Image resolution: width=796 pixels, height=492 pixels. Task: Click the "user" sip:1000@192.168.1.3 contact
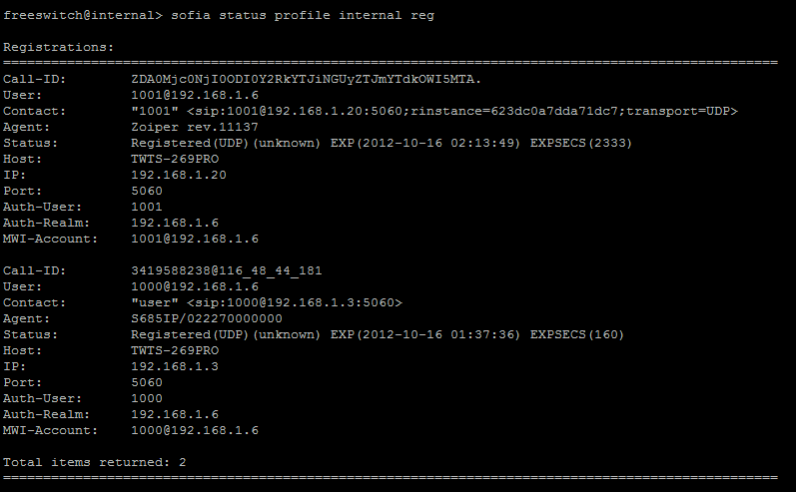[x=267, y=302]
